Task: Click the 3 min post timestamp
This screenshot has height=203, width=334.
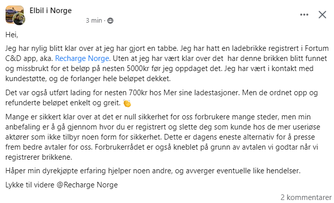Action: [94, 21]
